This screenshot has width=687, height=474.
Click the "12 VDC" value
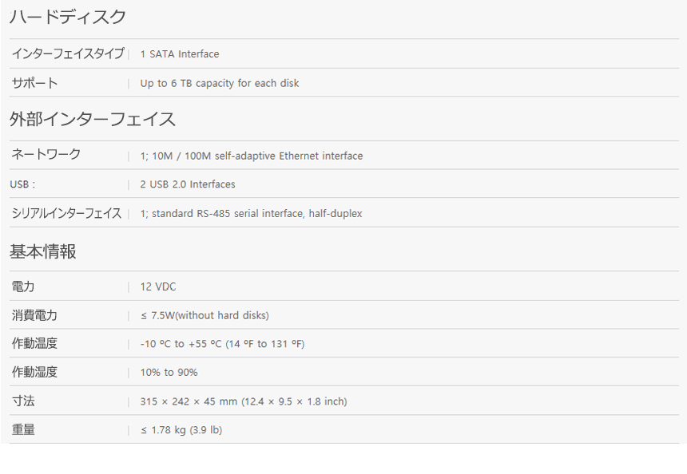tap(158, 286)
